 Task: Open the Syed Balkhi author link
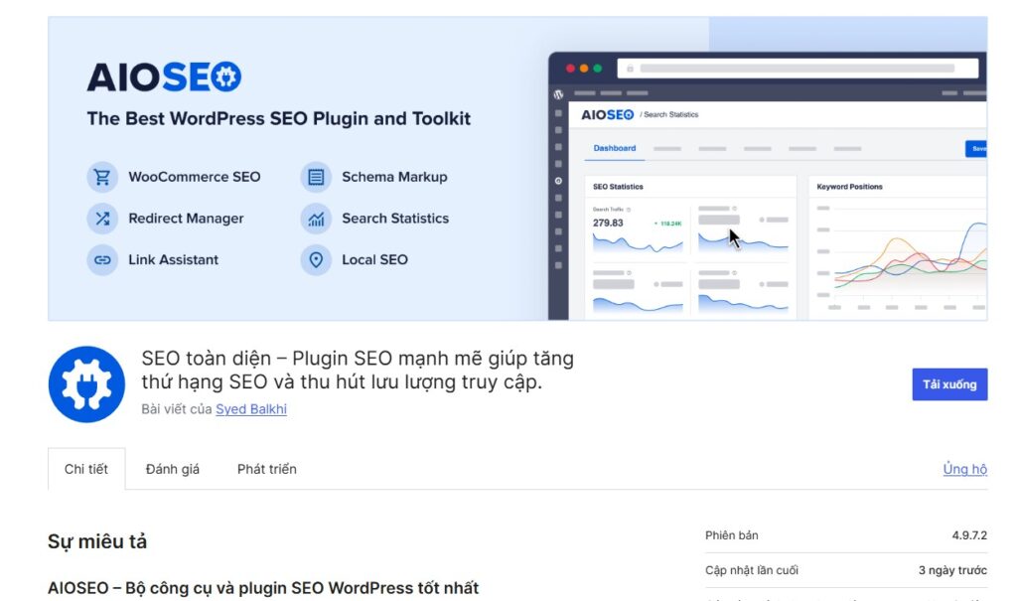(x=251, y=409)
